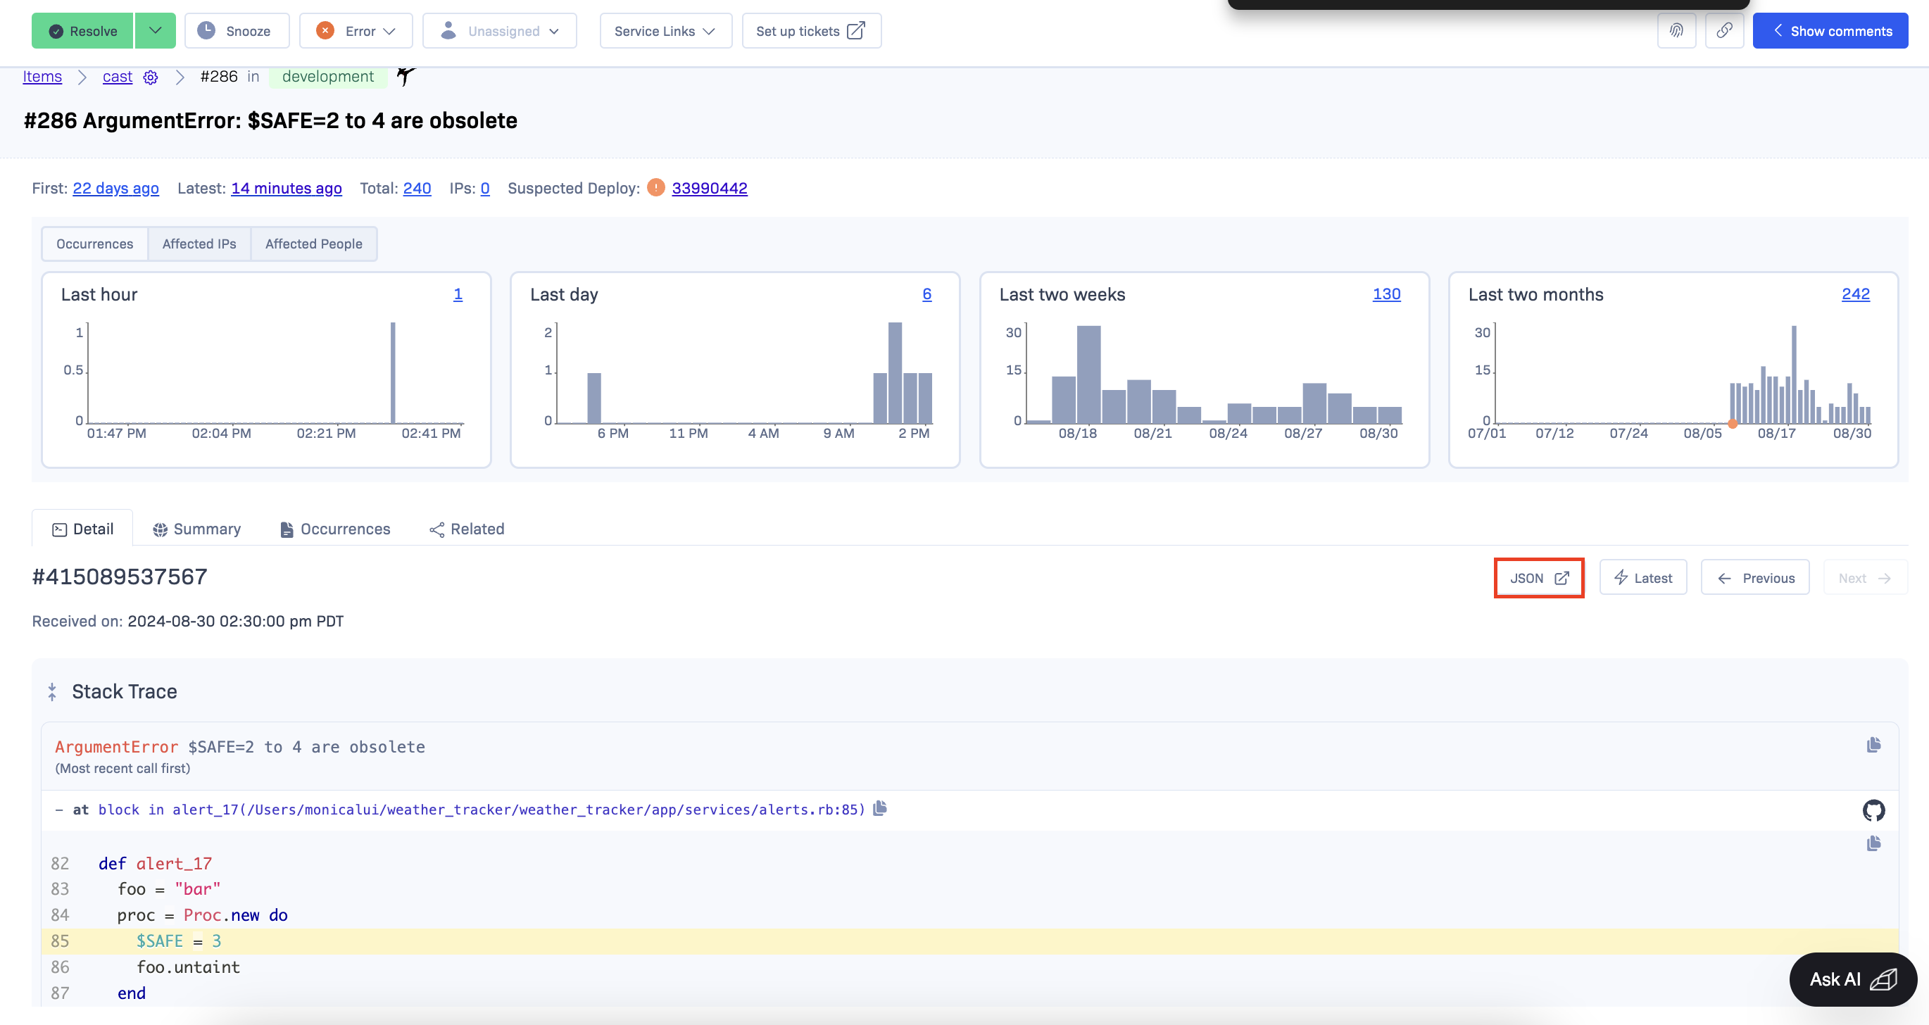Open stack frame on GitHub icon

click(x=1873, y=810)
